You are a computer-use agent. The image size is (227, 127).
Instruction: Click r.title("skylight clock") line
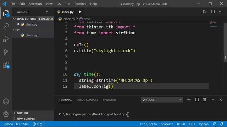click(x=105, y=51)
